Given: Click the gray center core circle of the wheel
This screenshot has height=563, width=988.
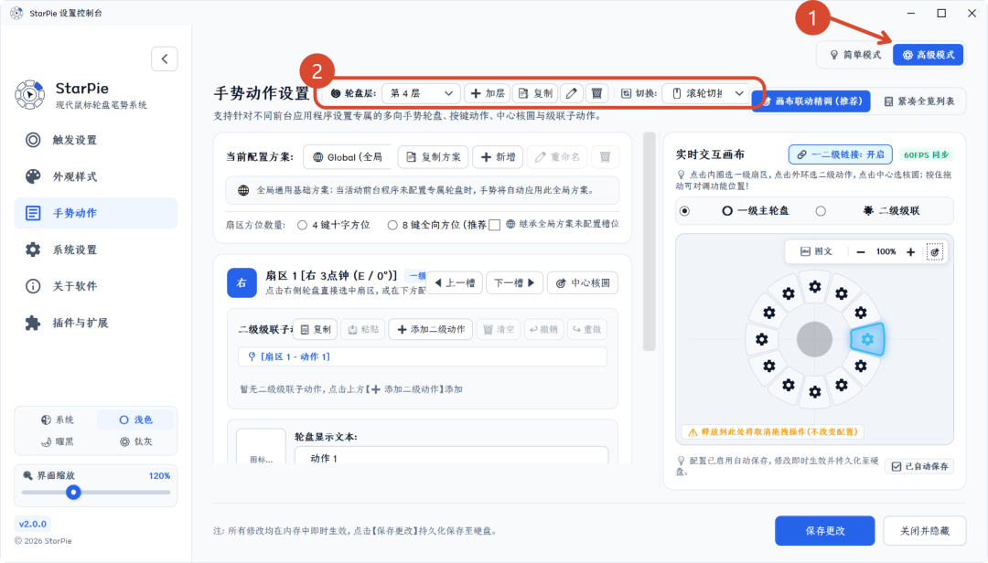Looking at the screenshot, I should 815,339.
